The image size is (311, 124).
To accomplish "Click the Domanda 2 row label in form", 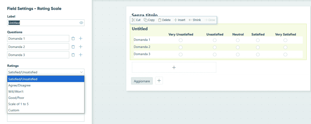I will [x=142, y=47].
